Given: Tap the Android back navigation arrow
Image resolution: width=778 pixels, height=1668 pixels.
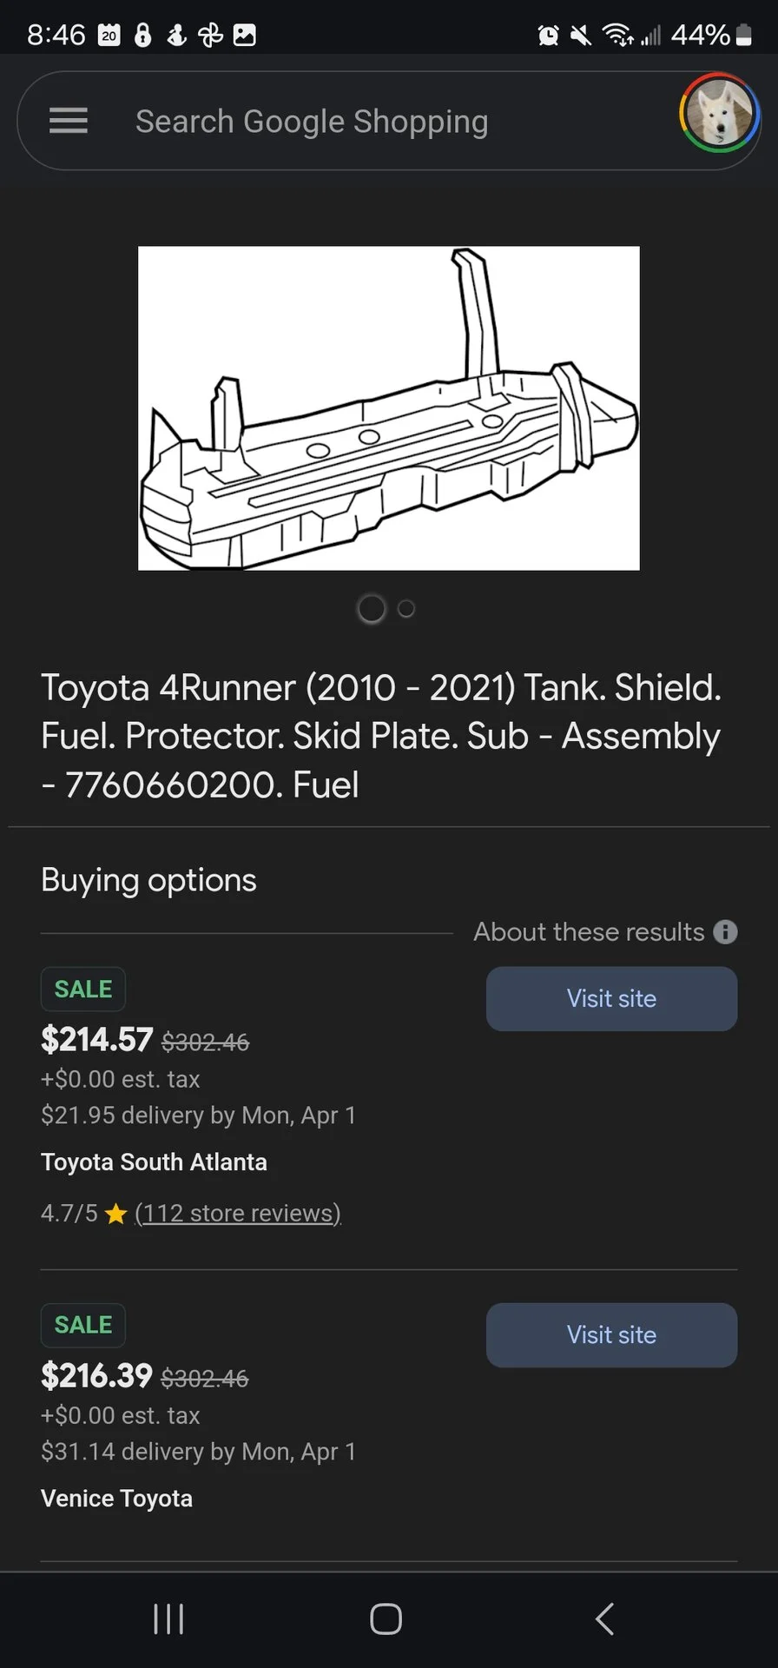Looking at the screenshot, I should pos(604,1619).
